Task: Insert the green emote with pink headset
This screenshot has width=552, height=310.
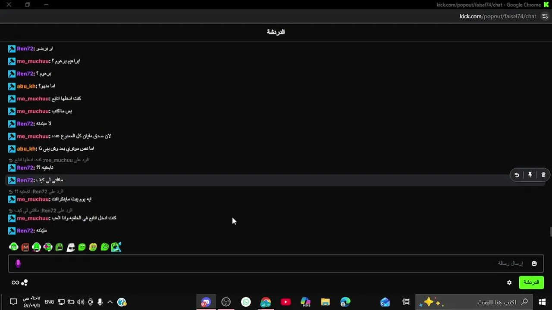Action: [x=48, y=247]
